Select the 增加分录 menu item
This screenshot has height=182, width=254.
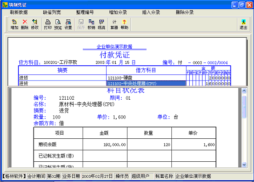[118, 12]
